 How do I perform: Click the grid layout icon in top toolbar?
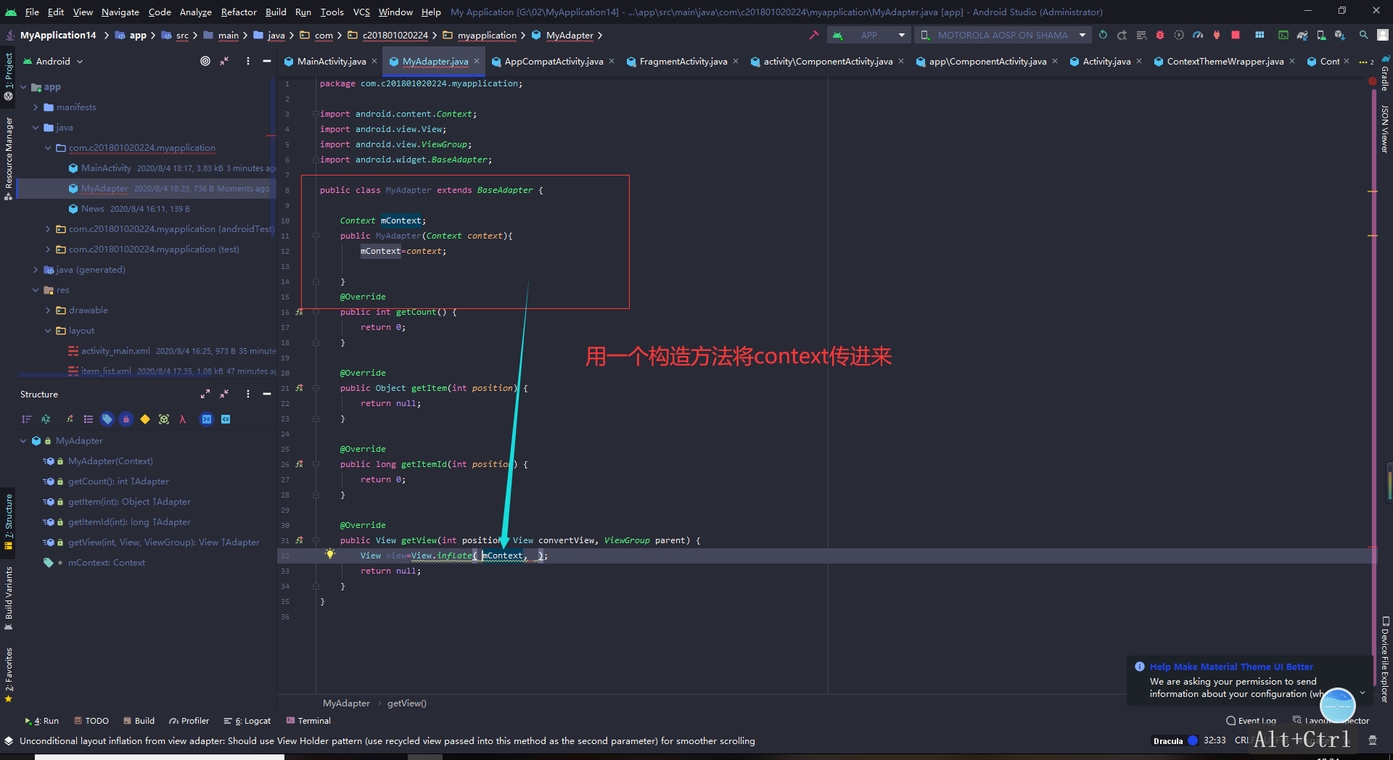pyautogui.click(x=1260, y=35)
